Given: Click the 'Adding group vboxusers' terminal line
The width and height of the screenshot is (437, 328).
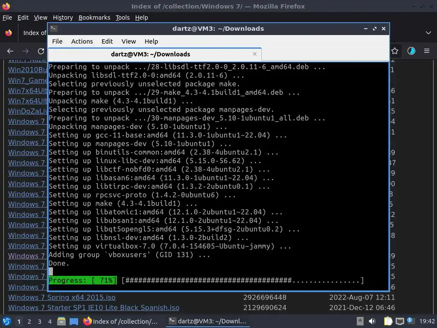Looking at the screenshot, I should coord(129,255).
